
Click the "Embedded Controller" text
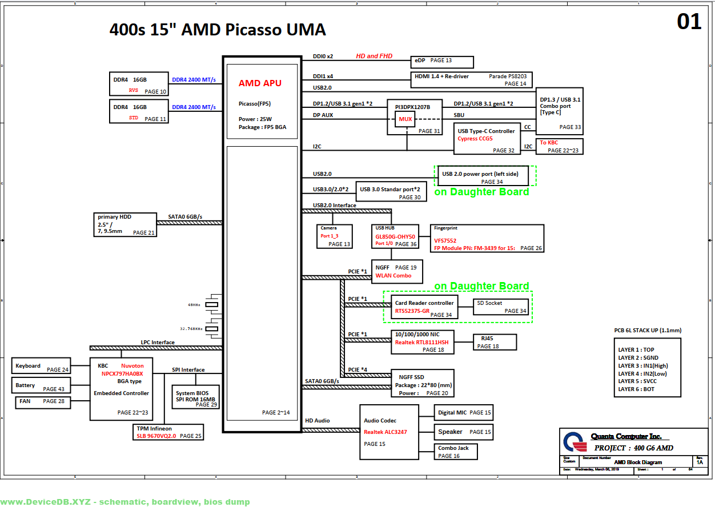[x=121, y=393]
